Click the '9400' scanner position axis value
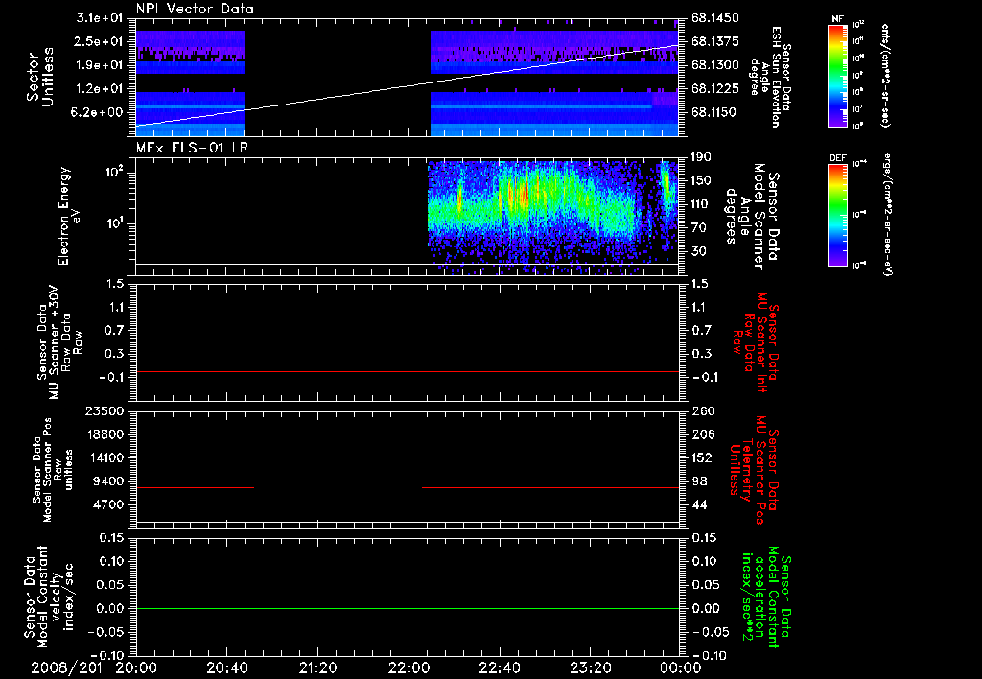 click(x=107, y=481)
